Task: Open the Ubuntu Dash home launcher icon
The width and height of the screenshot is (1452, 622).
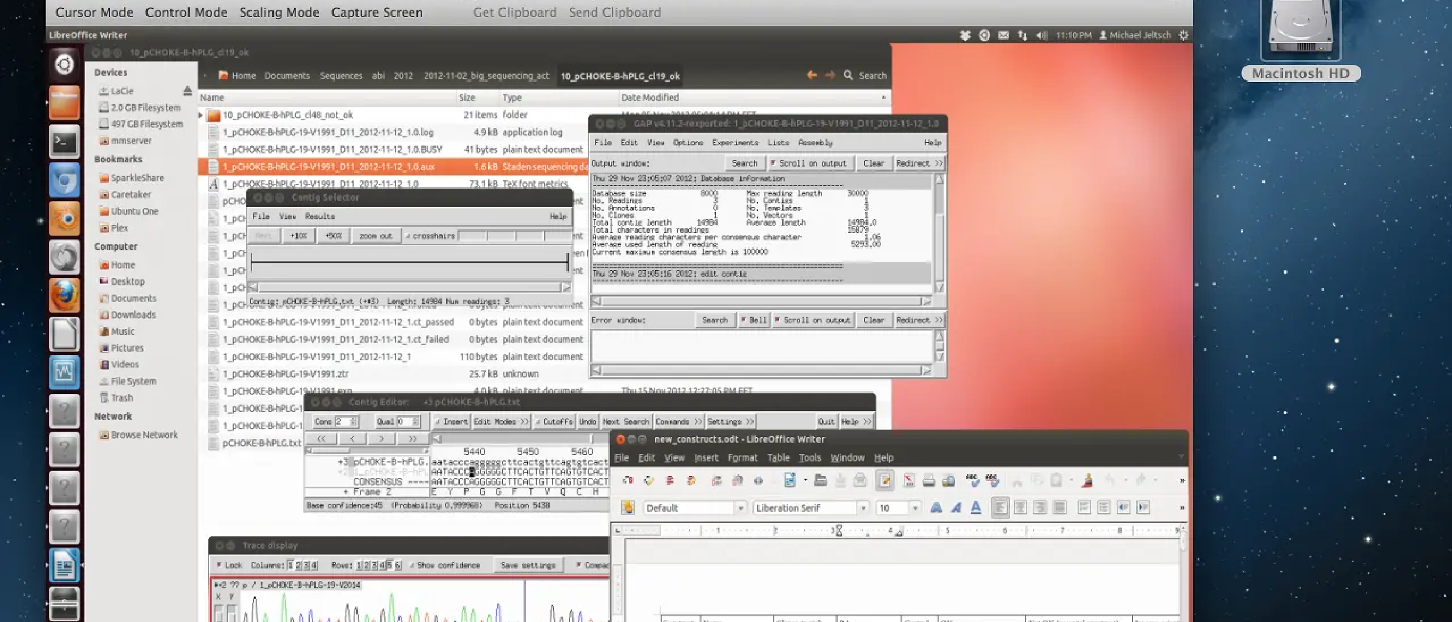Action: 64,65
